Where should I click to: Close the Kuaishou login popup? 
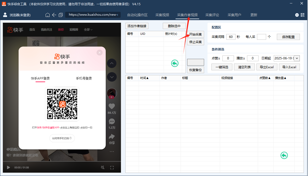click(x=100, y=53)
